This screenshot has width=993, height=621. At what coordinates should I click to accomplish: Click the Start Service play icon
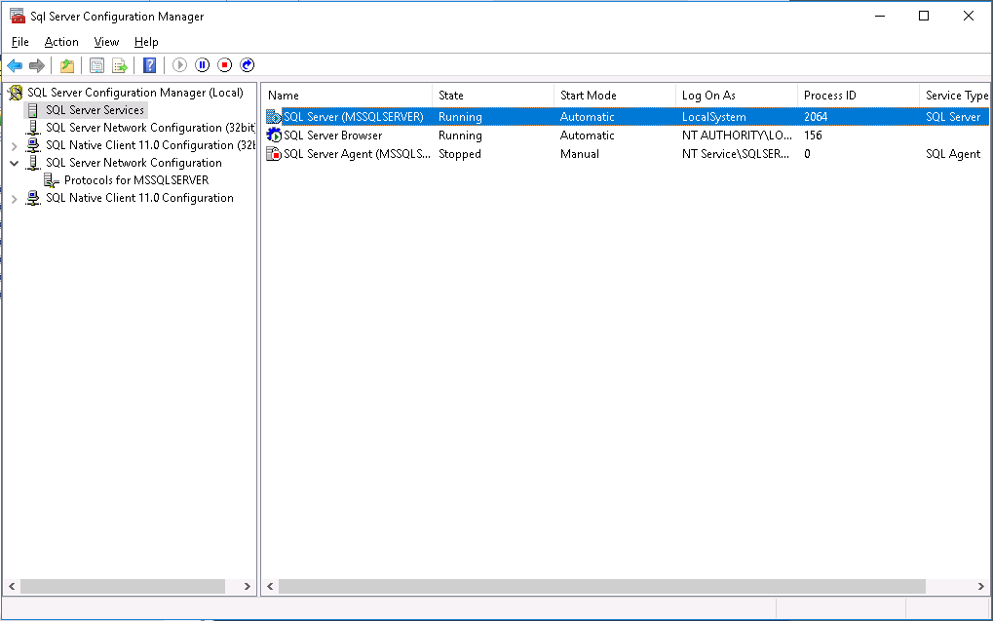point(180,65)
